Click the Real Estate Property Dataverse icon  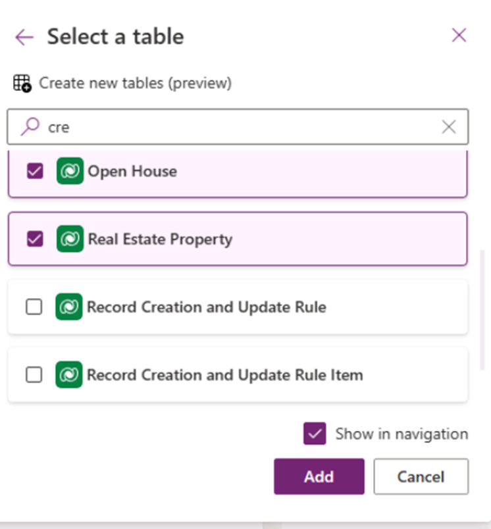coord(70,239)
